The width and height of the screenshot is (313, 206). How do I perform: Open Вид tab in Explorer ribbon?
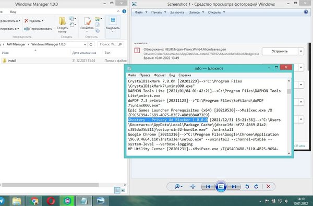pos(13,12)
